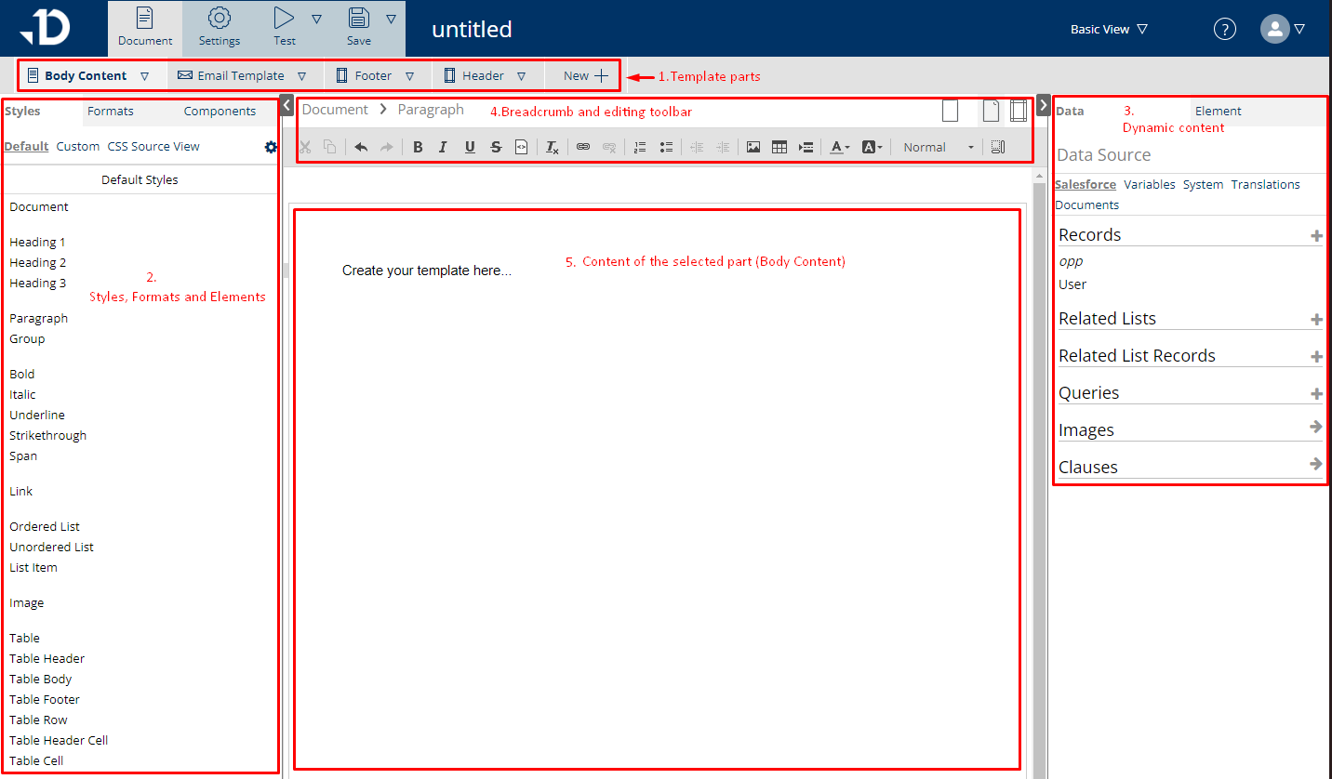1332x779 pixels.
Task: Click the undo arrow in the toolbar
Action: tap(361, 147)
